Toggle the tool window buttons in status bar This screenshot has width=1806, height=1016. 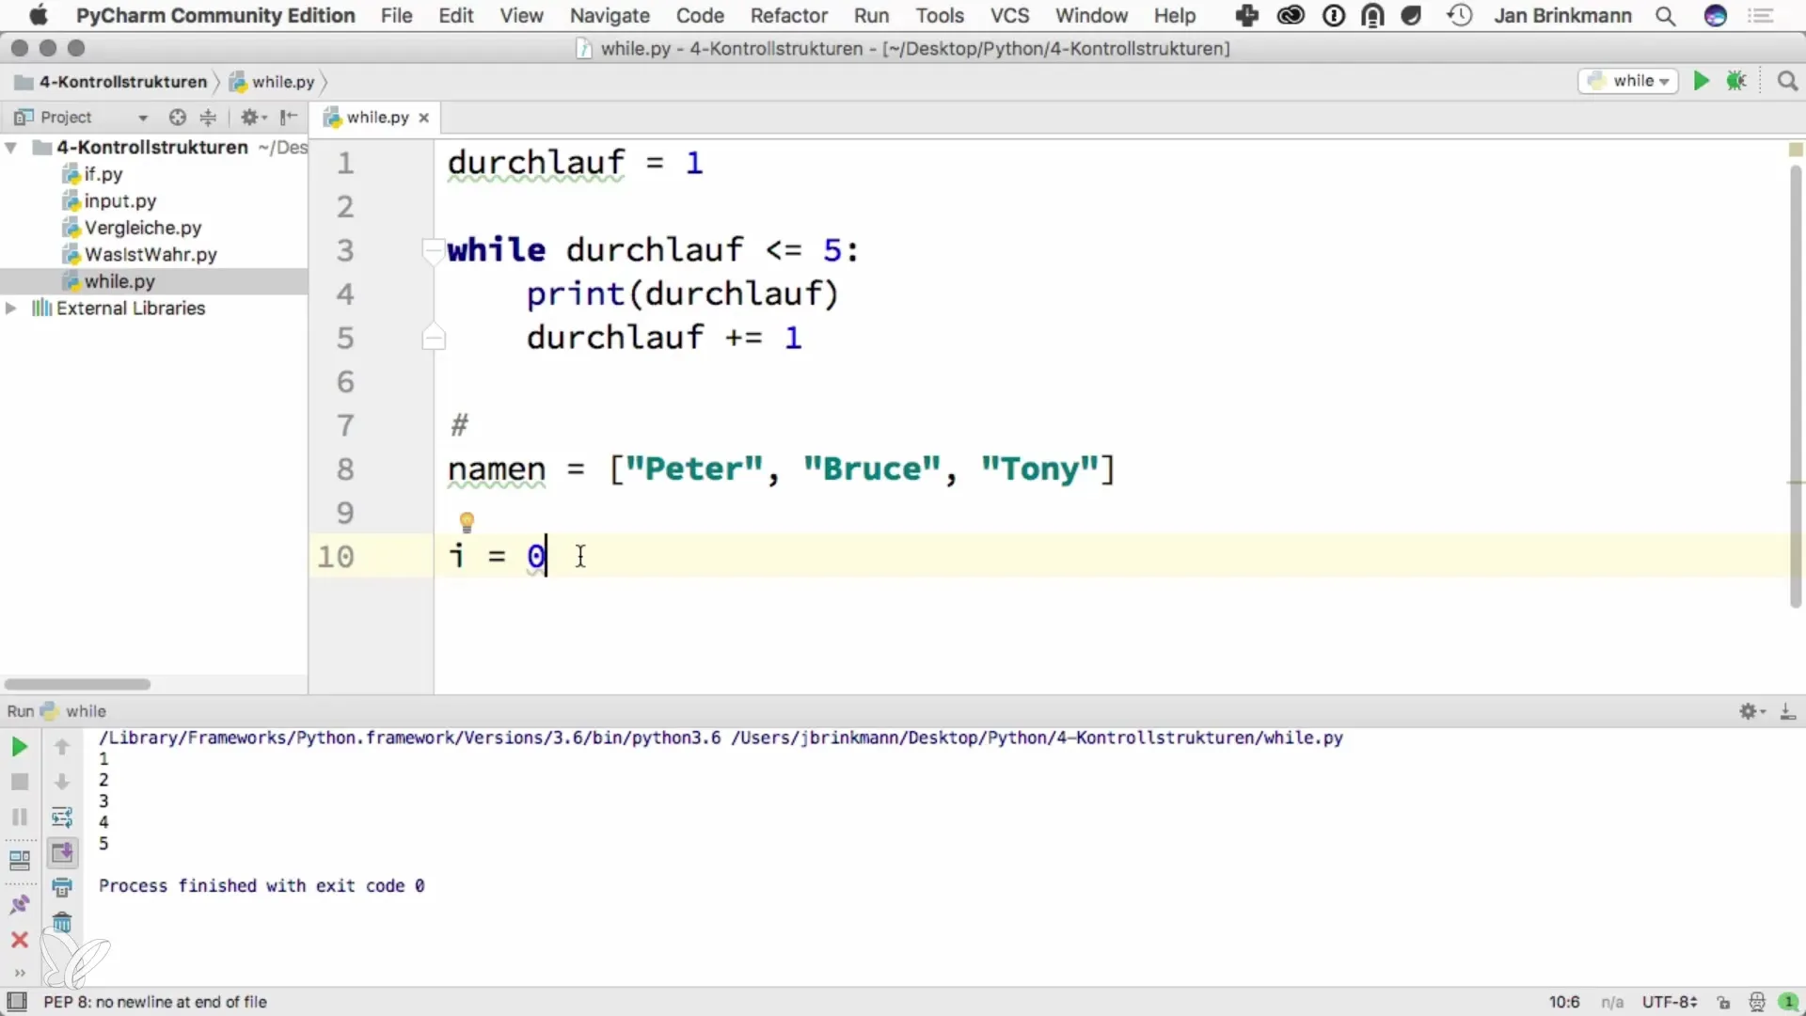click(17, 1002)
